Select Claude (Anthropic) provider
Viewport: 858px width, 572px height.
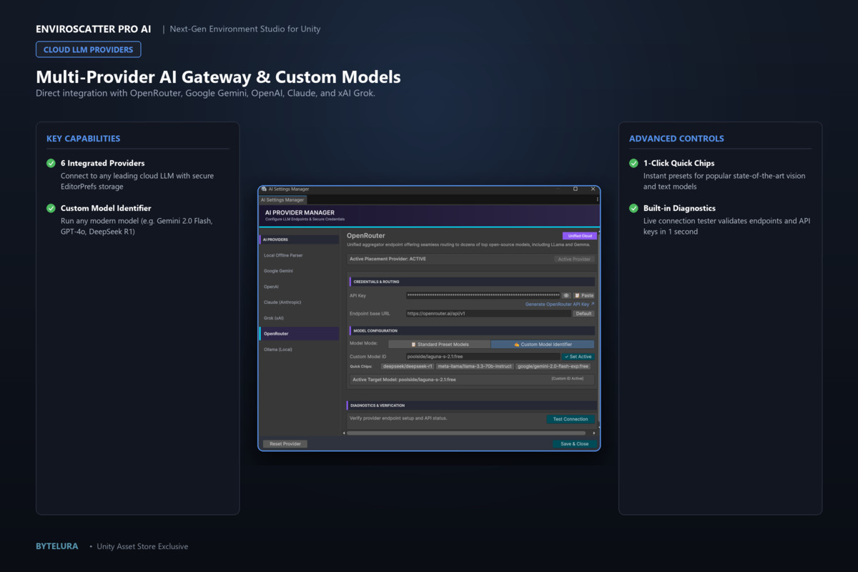(299, 302)
